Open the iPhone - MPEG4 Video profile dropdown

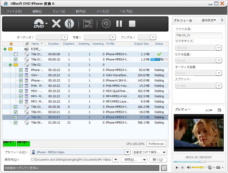click(x=127, y=152)
